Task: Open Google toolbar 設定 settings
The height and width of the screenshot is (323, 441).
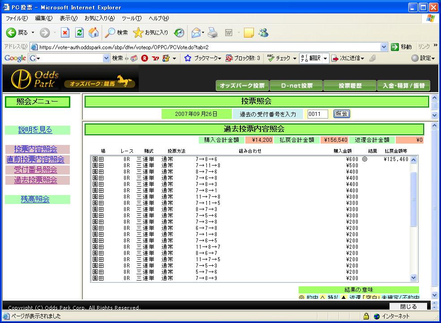Action: coord(423,58)
